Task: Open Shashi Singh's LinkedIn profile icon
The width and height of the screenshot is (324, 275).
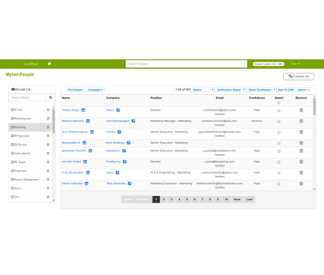Action: 83,110
